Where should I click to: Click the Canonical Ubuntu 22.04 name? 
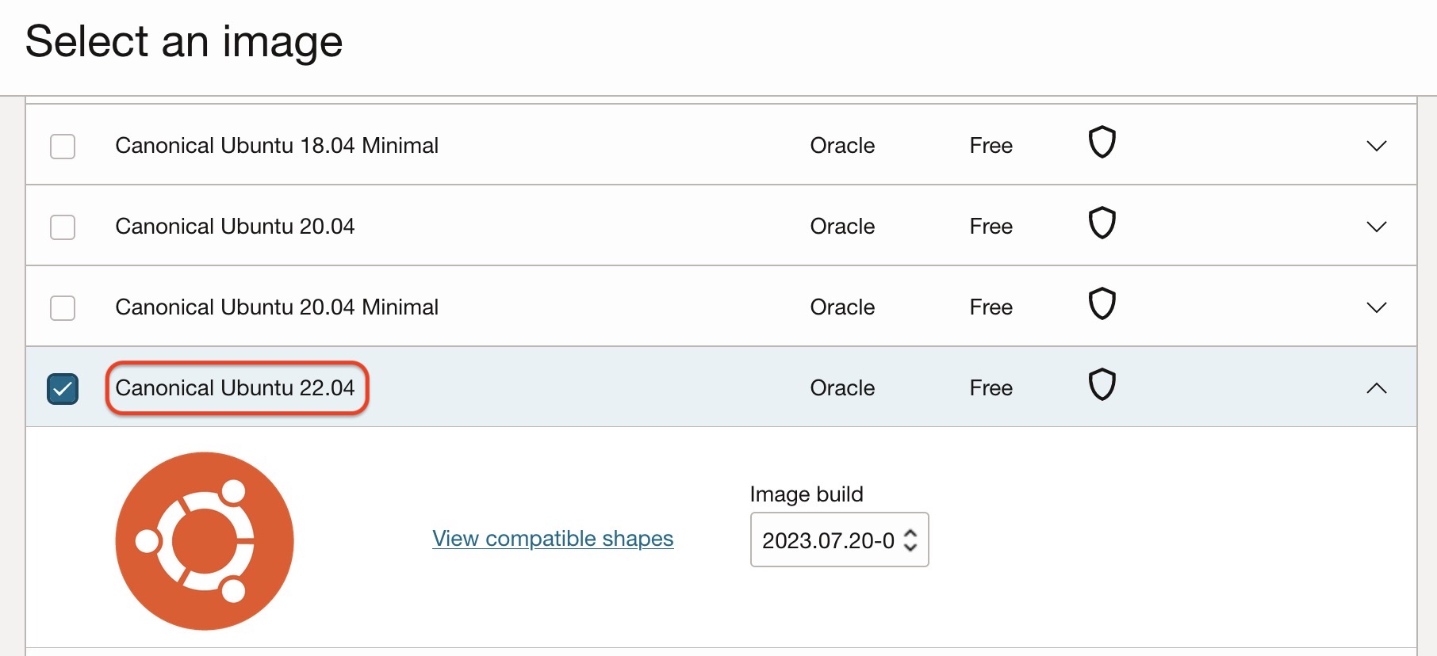point(235,388)
